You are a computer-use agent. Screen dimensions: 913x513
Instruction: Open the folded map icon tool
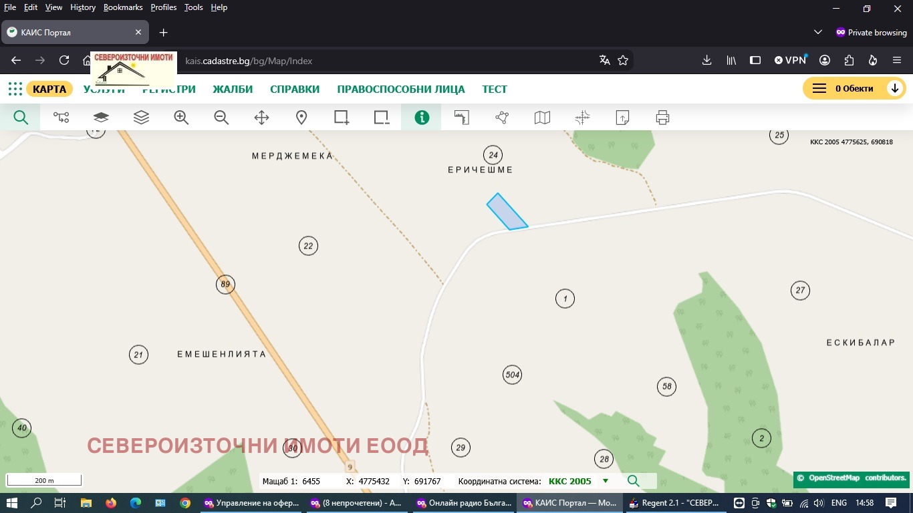pyautogui.click(x=542, y=118)
